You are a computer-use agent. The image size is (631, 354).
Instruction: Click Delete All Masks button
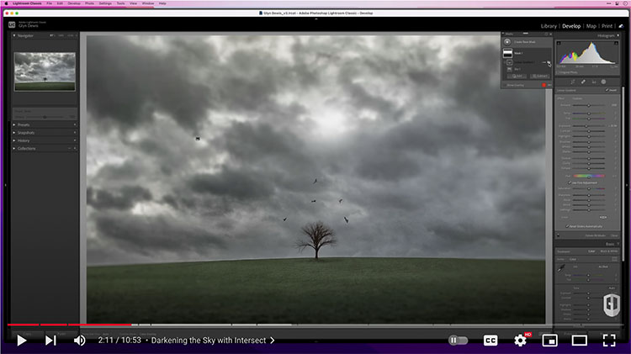(x=595, y=235)
